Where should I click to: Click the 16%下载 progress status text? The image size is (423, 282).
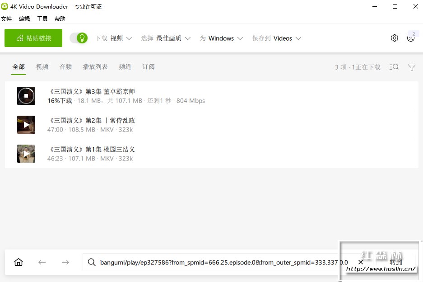click(60, 101)
